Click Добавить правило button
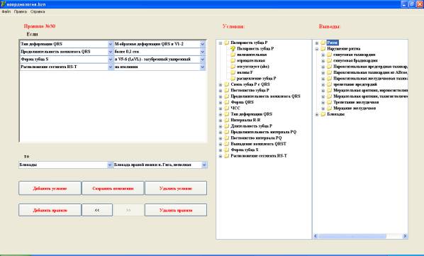Screen dimensions: 424x256 (x=50, y=210)
